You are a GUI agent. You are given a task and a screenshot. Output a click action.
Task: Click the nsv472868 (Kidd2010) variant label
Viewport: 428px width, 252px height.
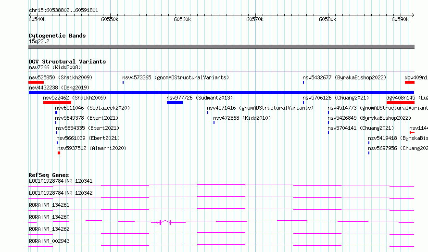pyautogui.click(x=242, y=118)
